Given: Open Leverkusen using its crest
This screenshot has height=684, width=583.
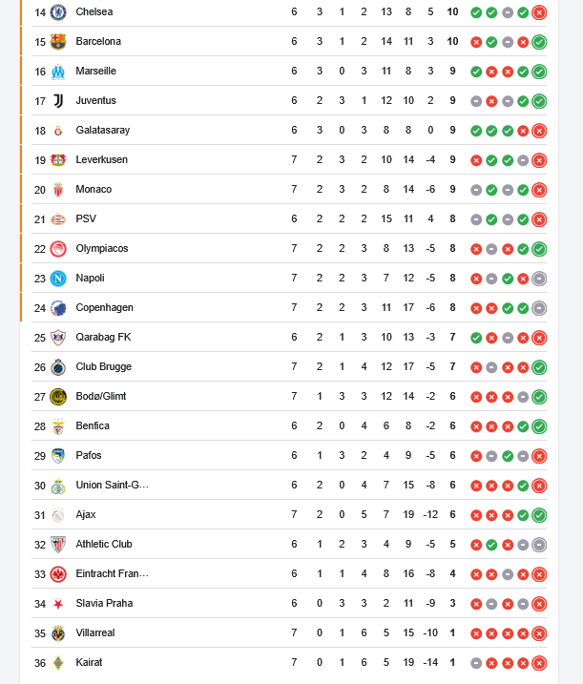Looking at the screenshot, I should pyautogui.click(x=58, y=159).
